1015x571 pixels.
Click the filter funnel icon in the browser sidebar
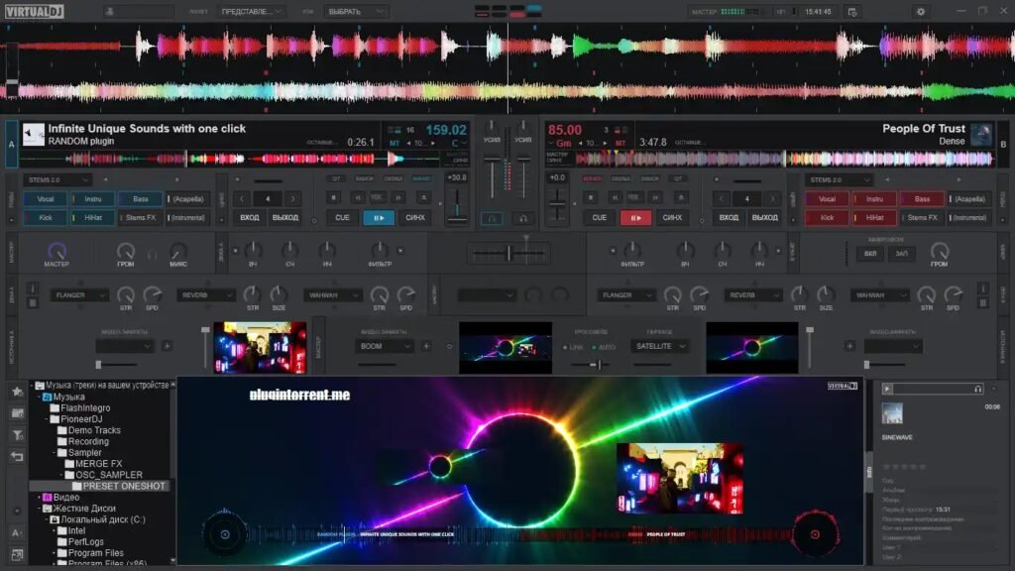click(18, 435)
